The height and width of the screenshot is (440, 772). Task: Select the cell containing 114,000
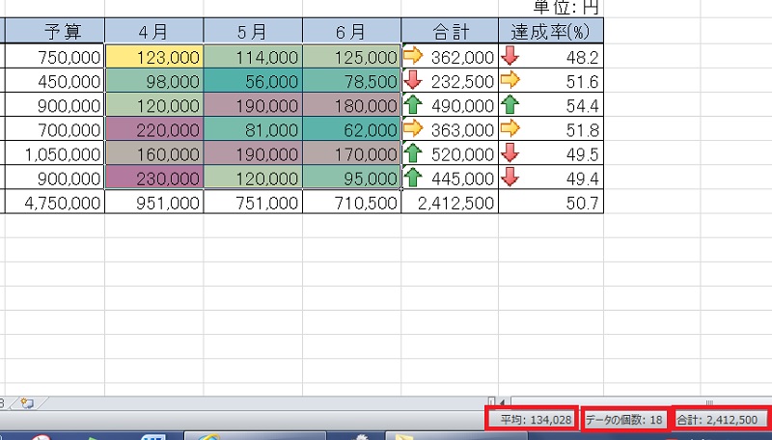253,57
